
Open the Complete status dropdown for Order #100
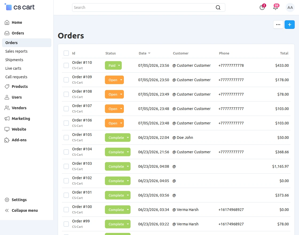[118, 210]
